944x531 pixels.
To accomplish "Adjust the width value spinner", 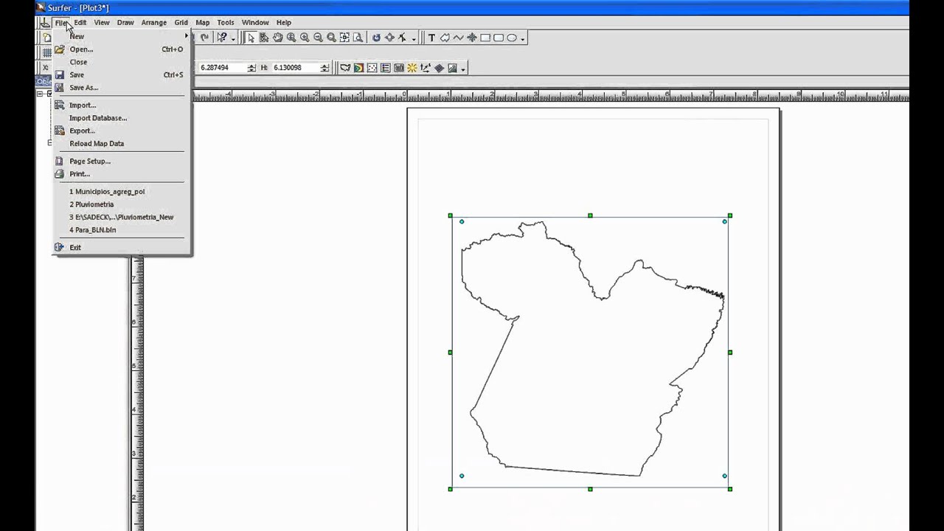I will coord(251,68).
